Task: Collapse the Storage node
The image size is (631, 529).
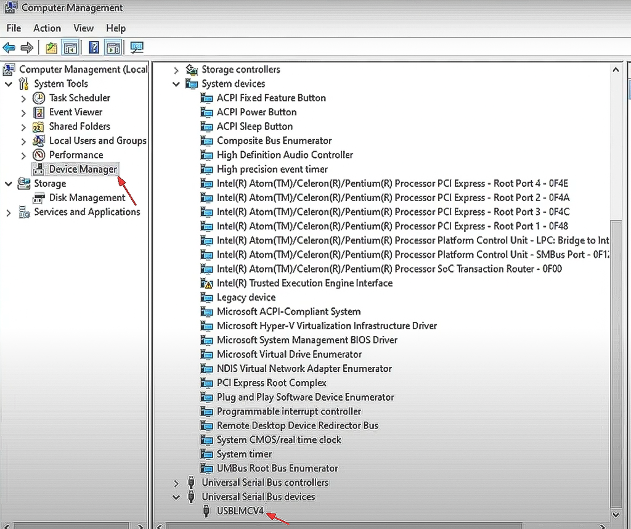Action: coord(9,184)
